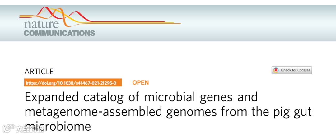The height and width of the screenshot is (135, 336).
Task: Select the Check for updates button
Action: [292, 70]
